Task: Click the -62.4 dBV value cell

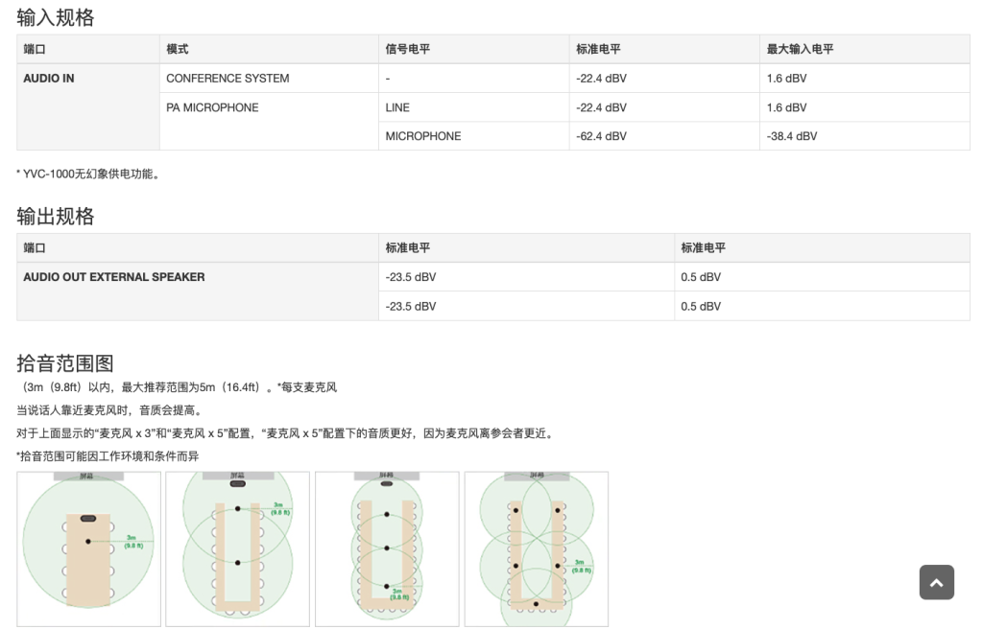Action: coord(600,136)
